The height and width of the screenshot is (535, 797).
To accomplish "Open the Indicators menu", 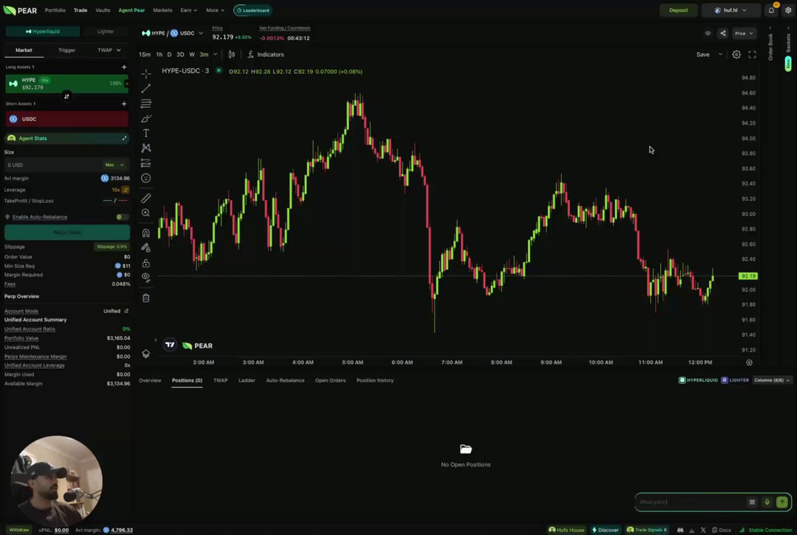I will click(266, 54).
